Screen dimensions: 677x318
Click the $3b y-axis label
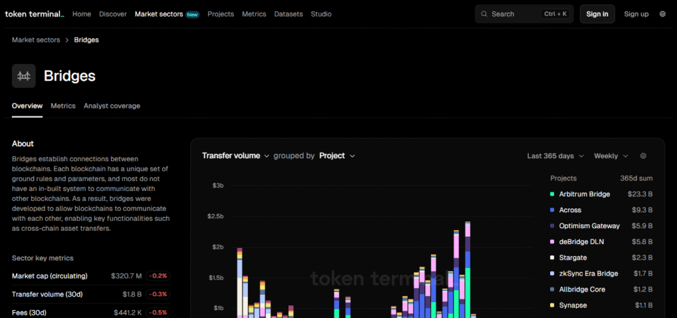click(x=218, y=186)
